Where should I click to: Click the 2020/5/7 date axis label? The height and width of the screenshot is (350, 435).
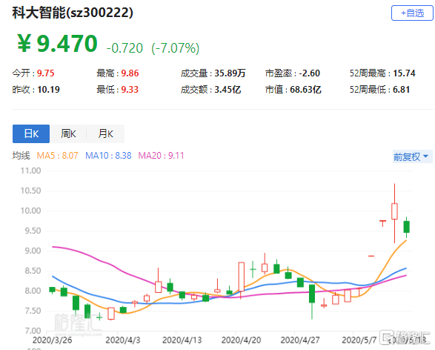click(x=359, y=340)
